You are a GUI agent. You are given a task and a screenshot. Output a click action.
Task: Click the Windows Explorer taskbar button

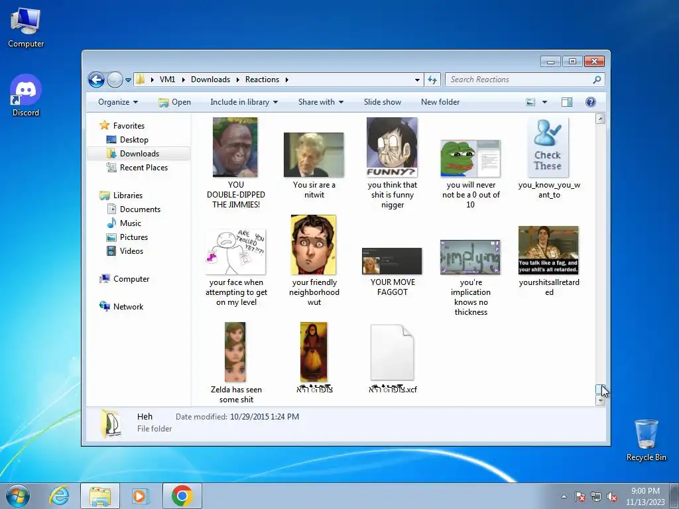(100, 496)
